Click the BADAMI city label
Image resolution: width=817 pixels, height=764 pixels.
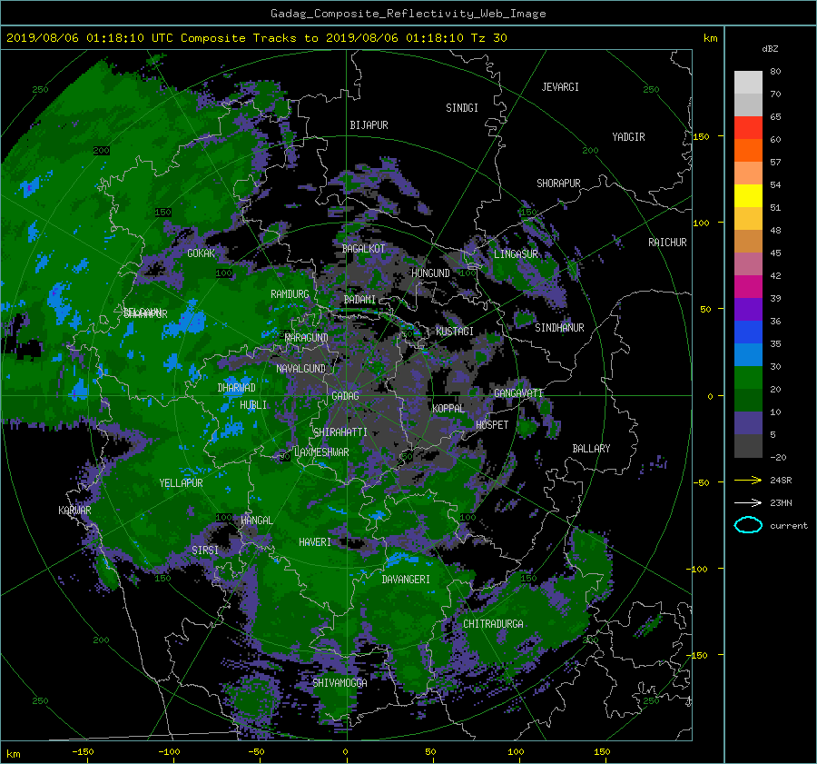(x=359, y=300)
